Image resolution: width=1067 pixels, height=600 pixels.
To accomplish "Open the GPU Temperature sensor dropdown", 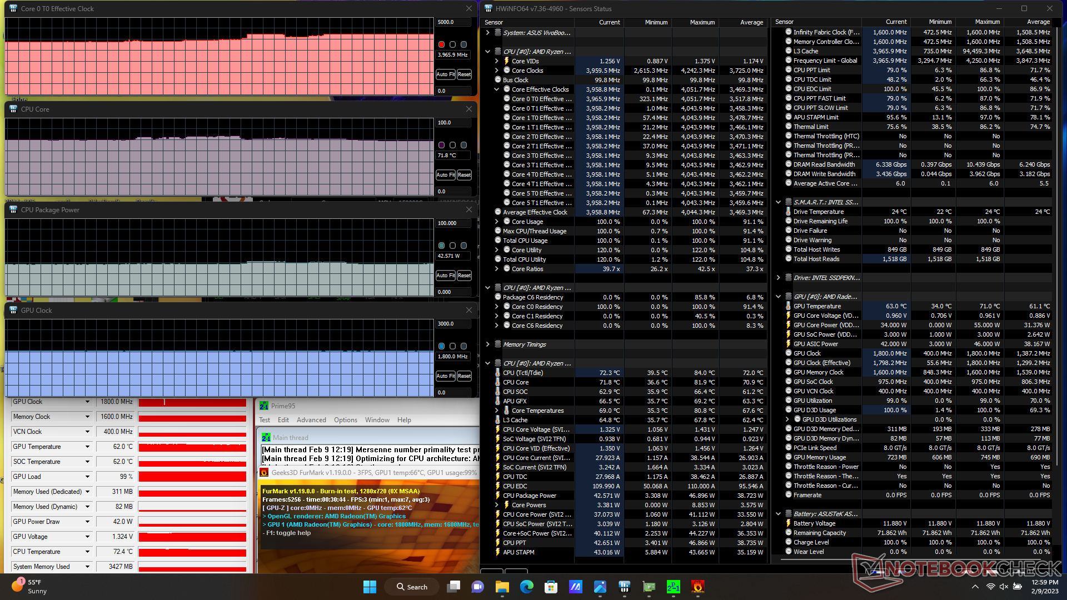I will point(87,447).
